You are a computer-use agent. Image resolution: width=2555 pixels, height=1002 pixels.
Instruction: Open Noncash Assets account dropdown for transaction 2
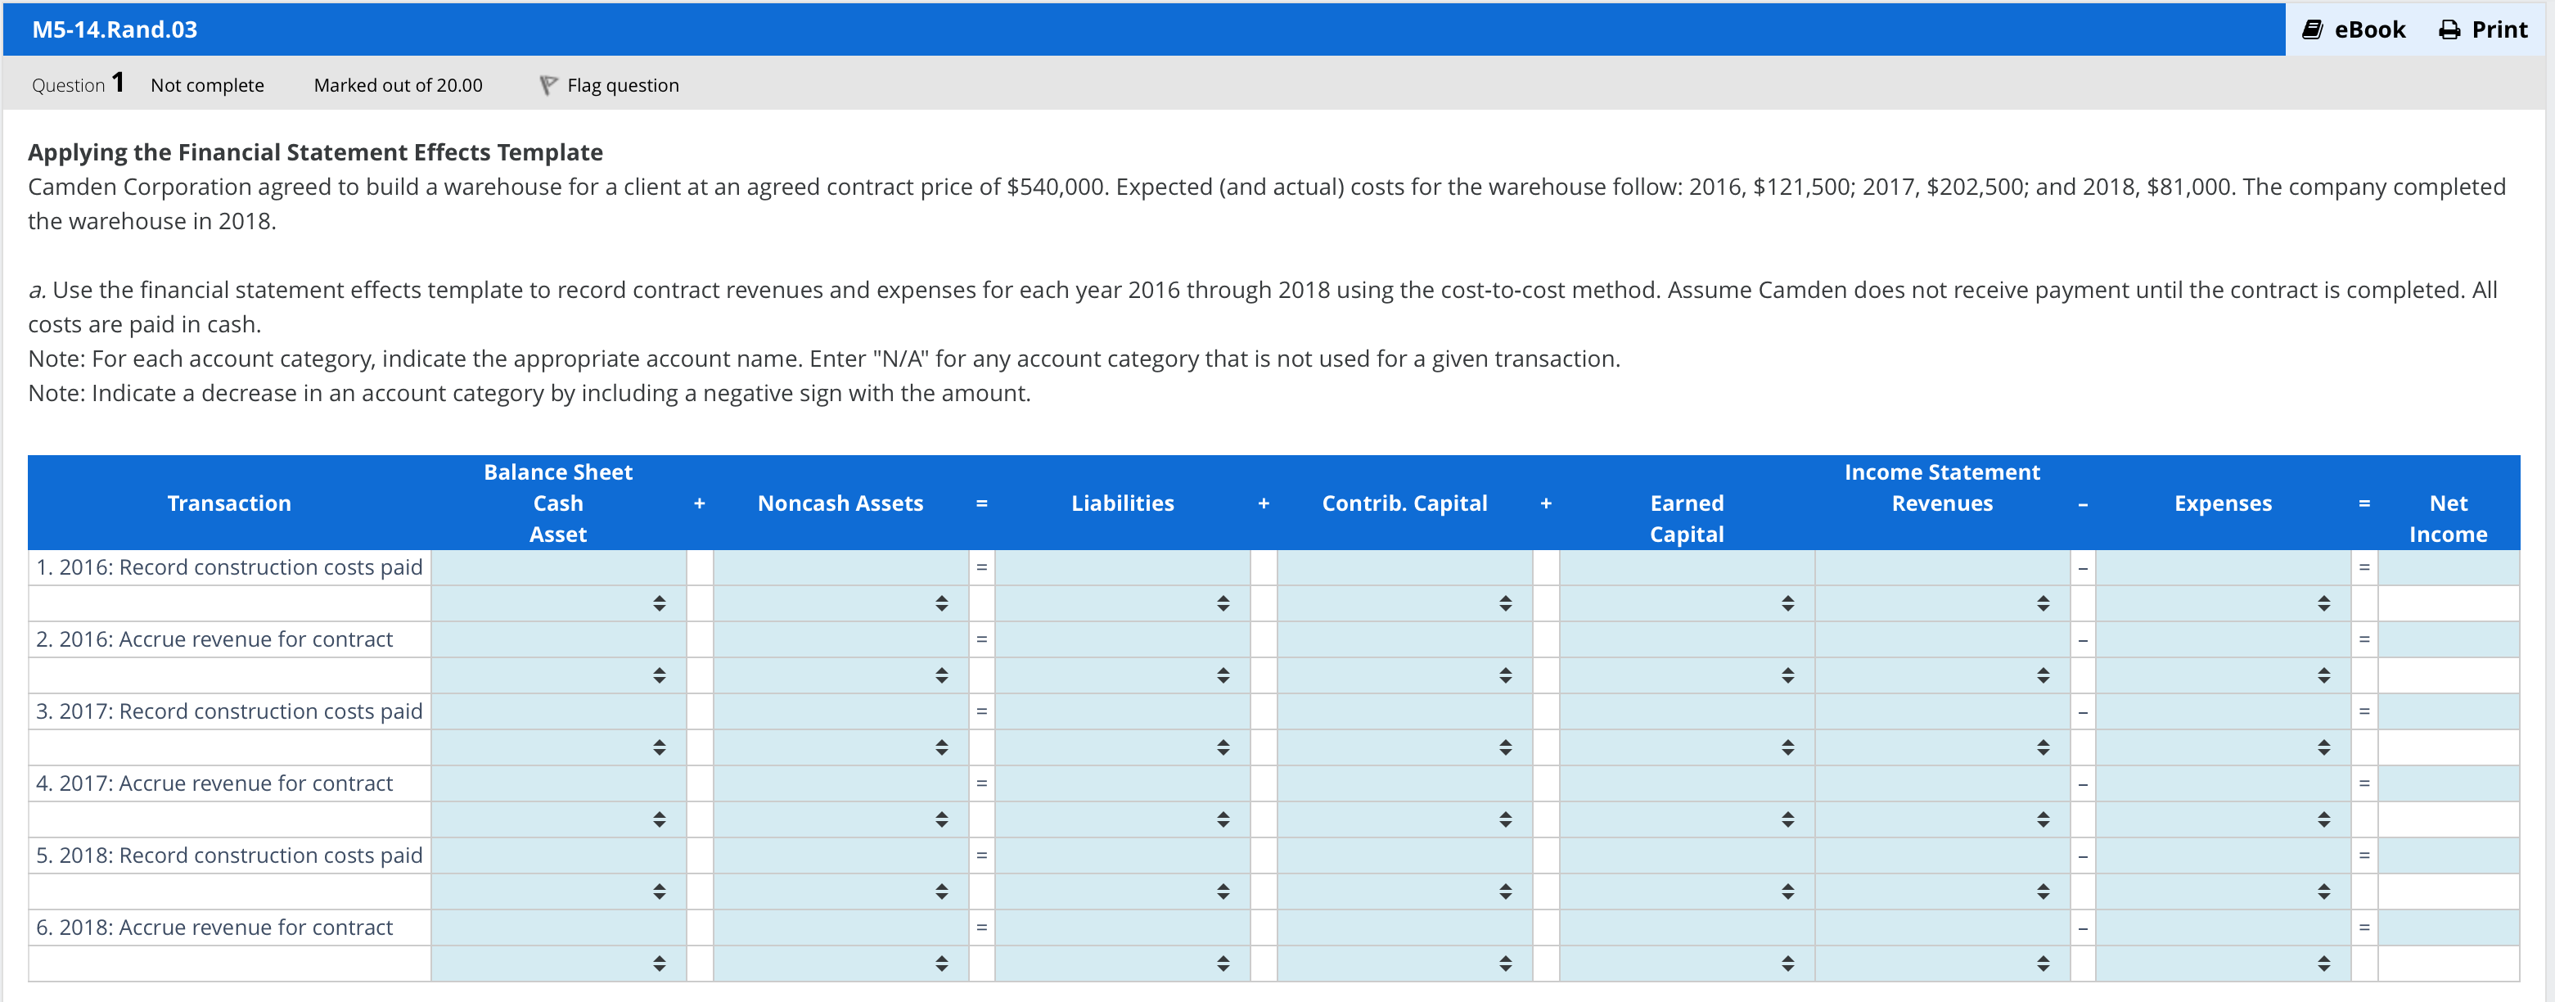pyautogui.click(x=840, y=675)
